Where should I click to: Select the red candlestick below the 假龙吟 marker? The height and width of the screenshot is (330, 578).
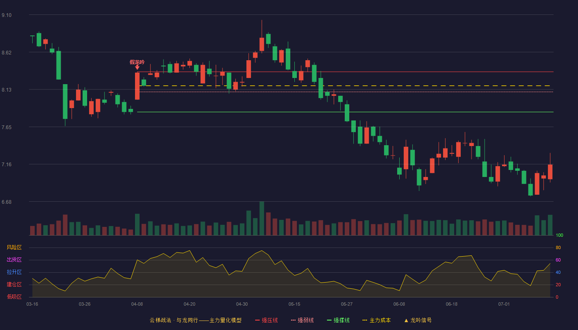(x=137, y=86)
